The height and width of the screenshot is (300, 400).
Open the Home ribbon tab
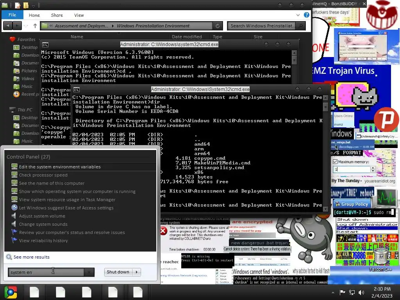pyautogui.click(x=34, y=15)
